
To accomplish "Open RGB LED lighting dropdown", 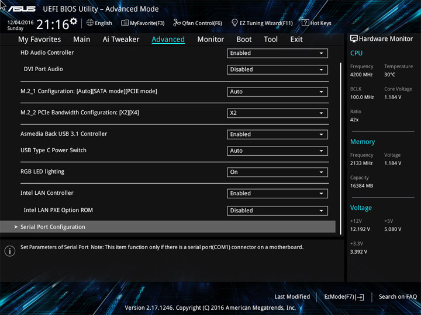I will coord(277,172).
